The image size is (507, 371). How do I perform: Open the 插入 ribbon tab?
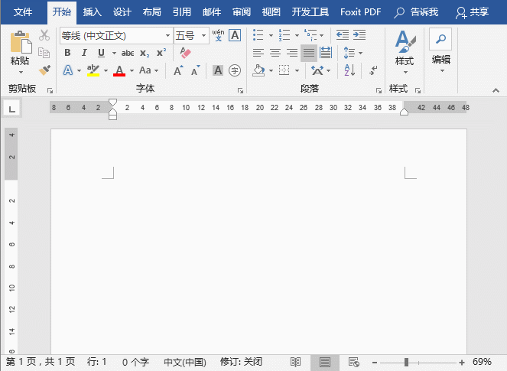click(x=92, y=12)
